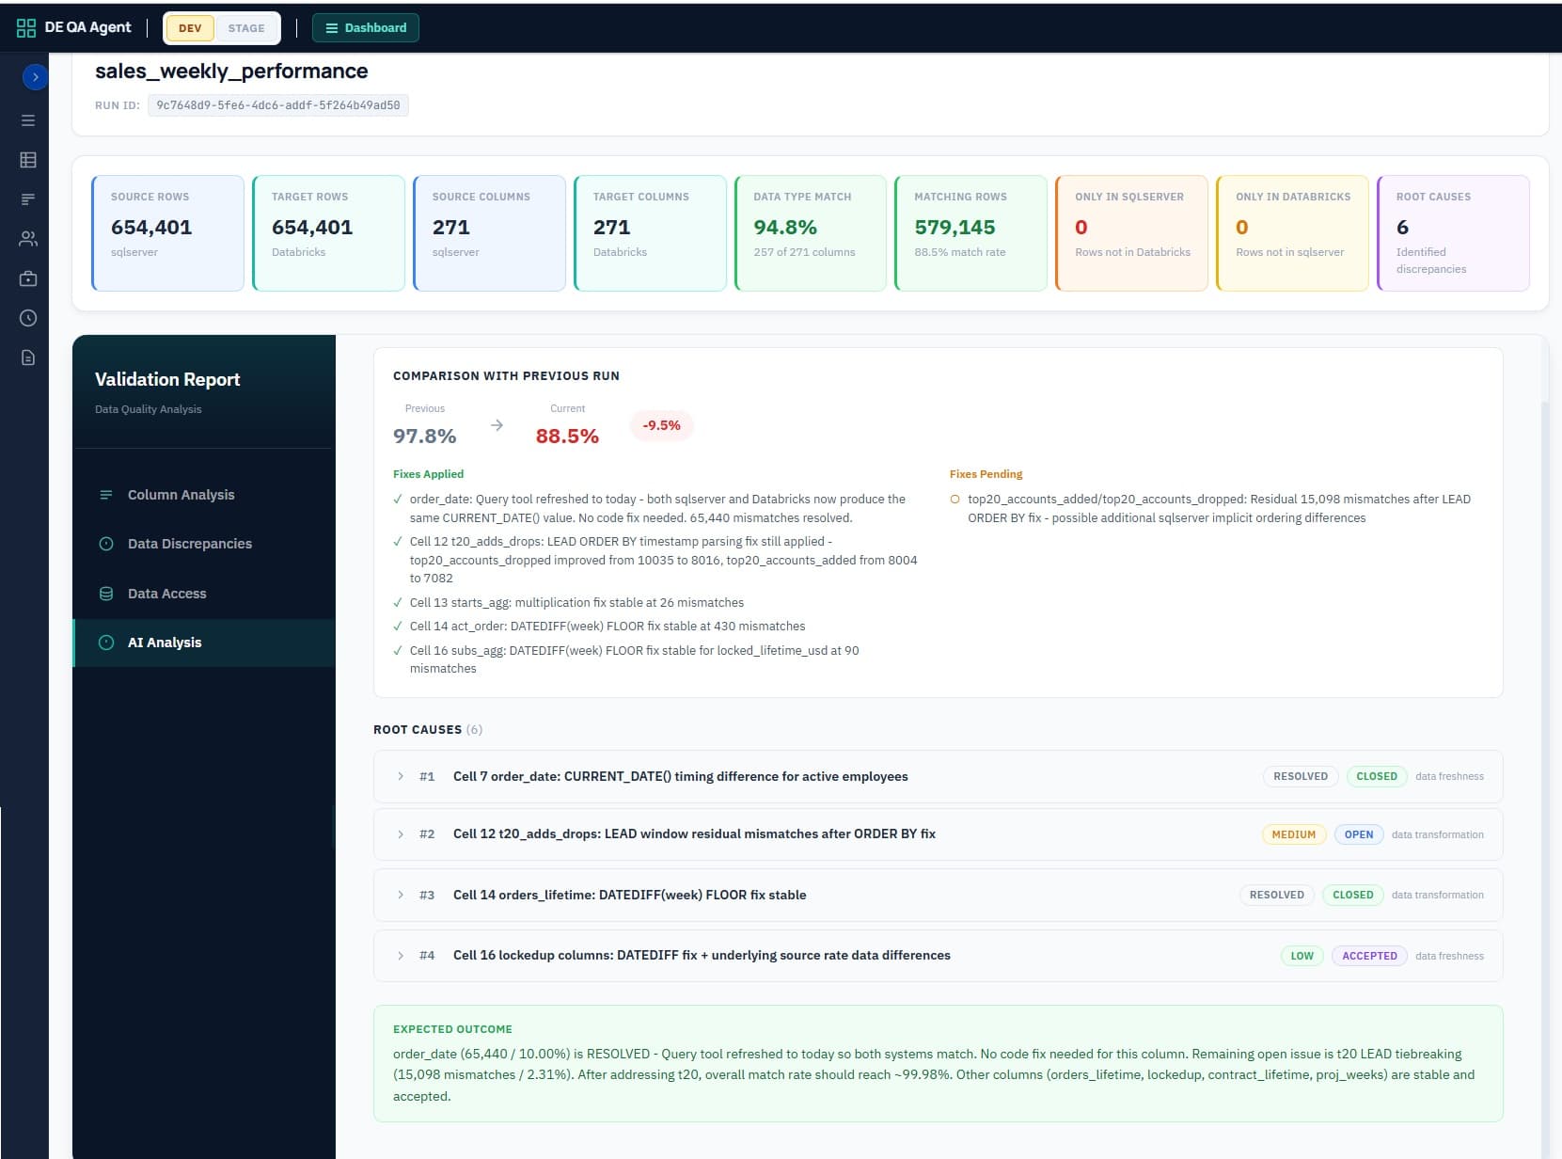Click the Data Access database icon
This screenshot has width=1562, height=1159.
tap(106, 594)
